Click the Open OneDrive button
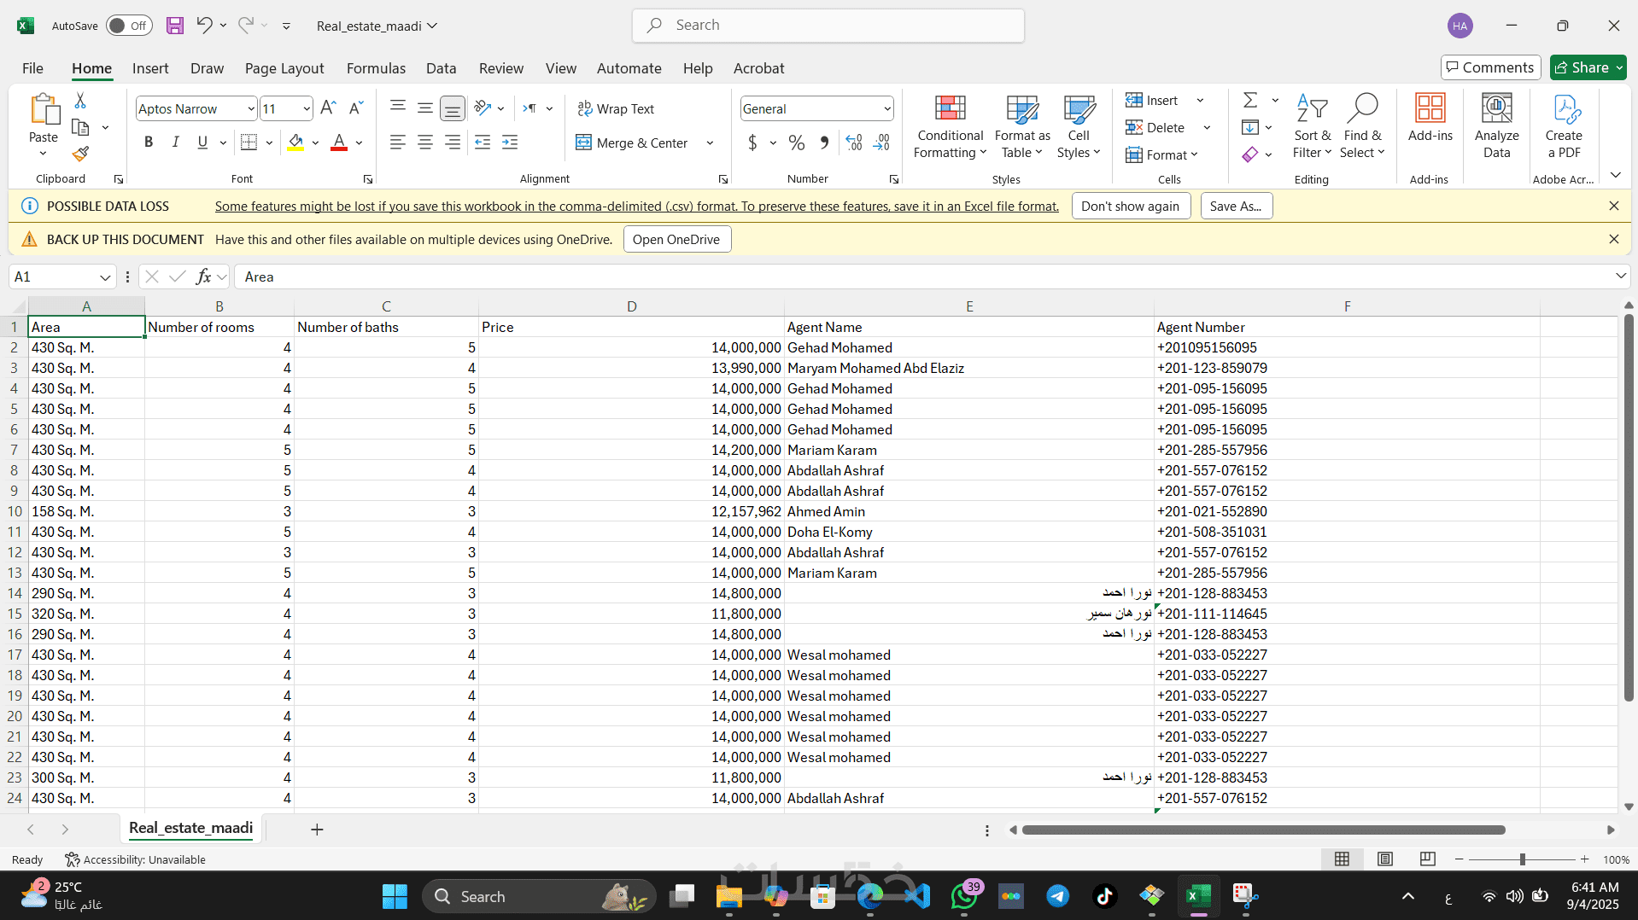 click(x=676, y=239)
